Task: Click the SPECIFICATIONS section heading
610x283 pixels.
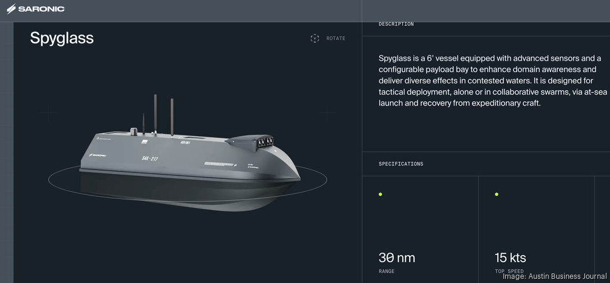Action: (x=401, y=164)
